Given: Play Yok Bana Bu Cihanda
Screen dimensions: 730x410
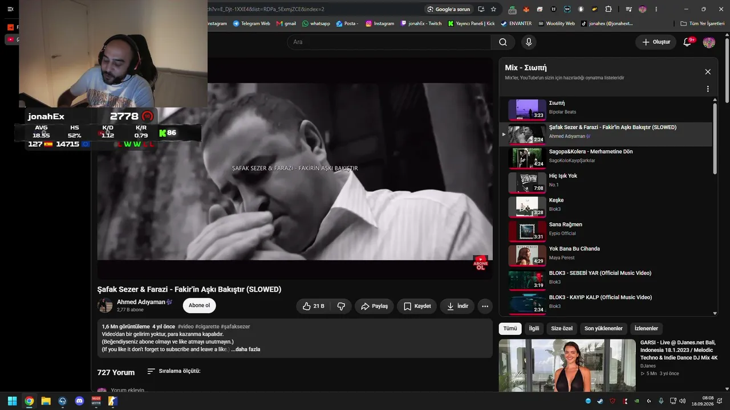Looking at the screenshot, I should coord(606,256).
